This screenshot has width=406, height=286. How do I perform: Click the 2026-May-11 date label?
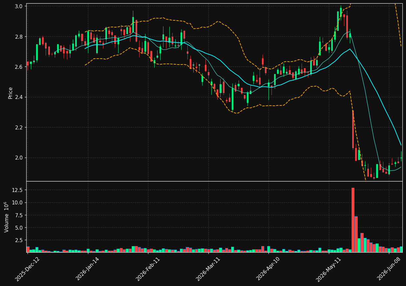[329, 270]
